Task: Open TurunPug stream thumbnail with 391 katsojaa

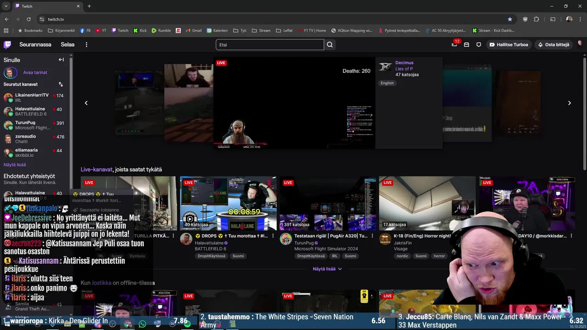Action: [328, 203]
